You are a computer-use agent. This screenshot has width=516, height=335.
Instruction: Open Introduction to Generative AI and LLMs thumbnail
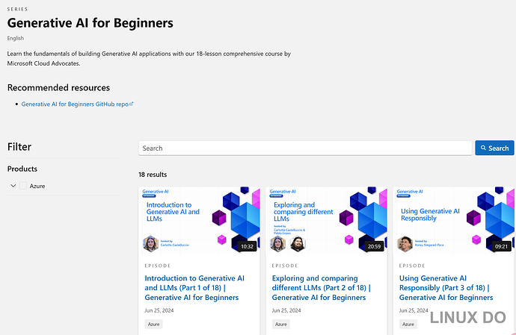click(x=199, y=220)
